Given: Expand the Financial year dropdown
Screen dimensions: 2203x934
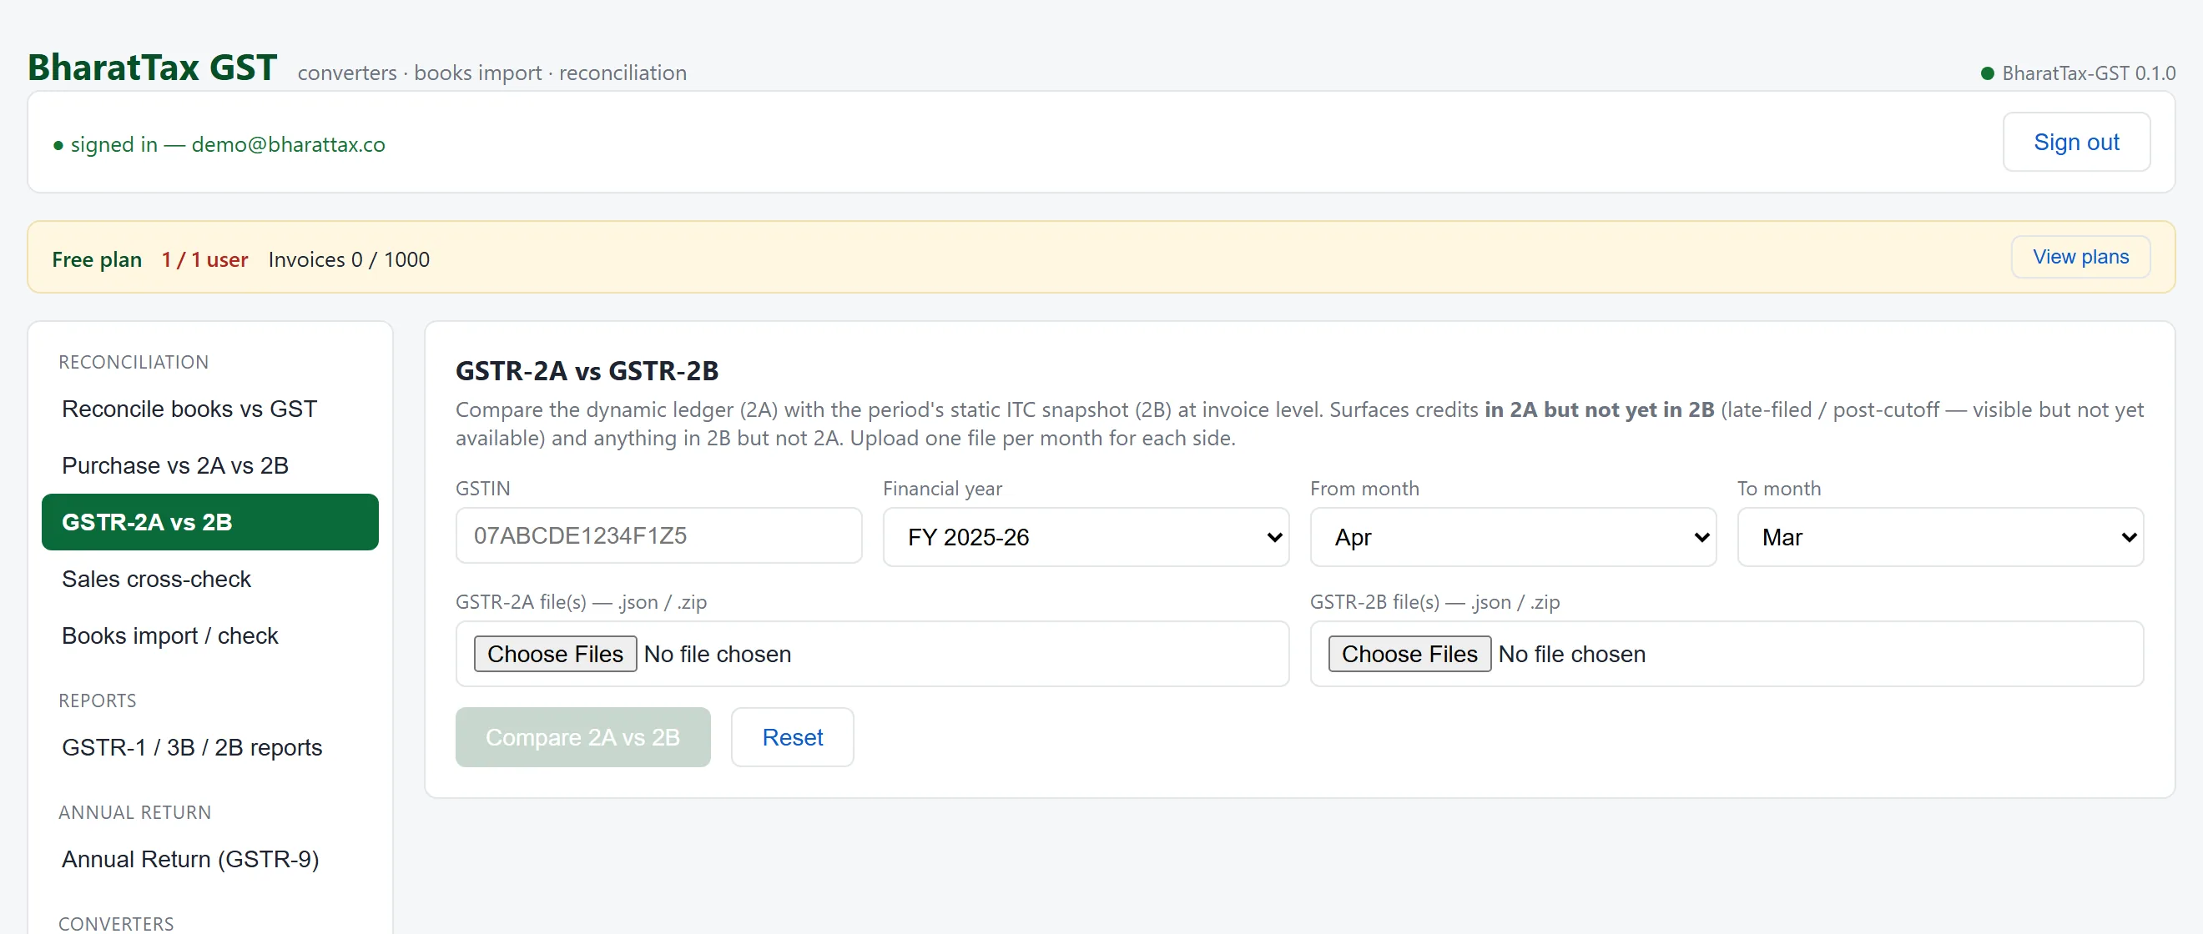Looking at the screenshot, I should (x=1086, y=537).
